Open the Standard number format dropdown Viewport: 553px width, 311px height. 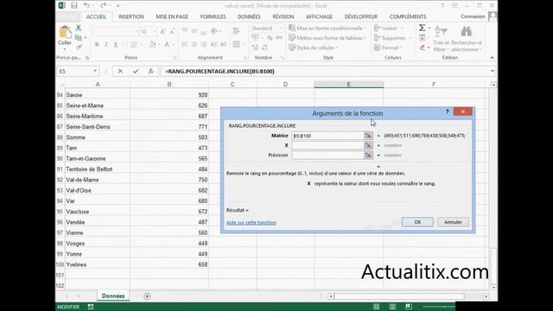[280, 29]
